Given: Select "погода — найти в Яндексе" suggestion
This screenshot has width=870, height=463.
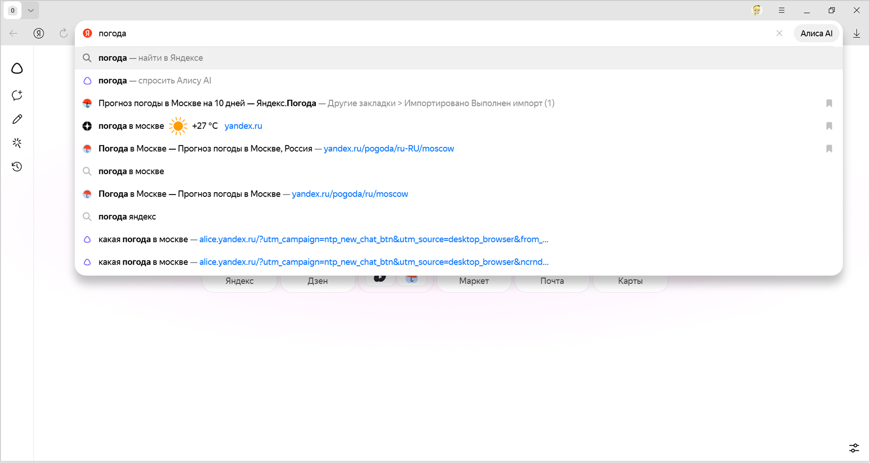Looking at the screenshot, I should (458, 58).
